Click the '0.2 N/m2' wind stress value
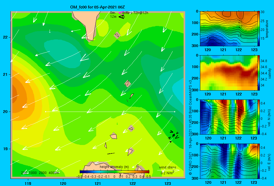Screen dimensions: 274x186 167,173
